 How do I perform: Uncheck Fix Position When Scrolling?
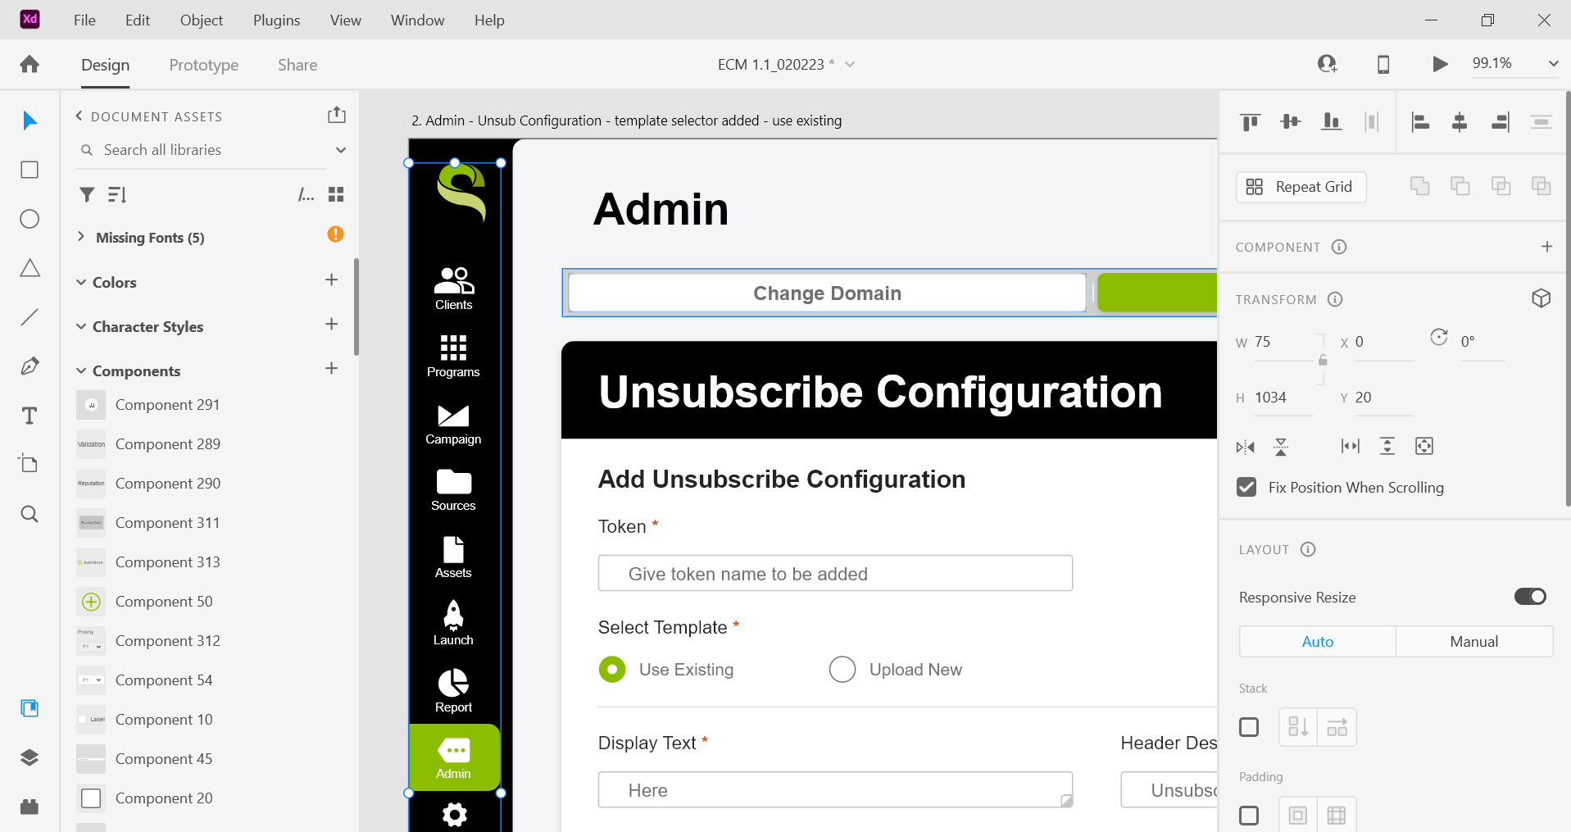tap(1246, 488)
